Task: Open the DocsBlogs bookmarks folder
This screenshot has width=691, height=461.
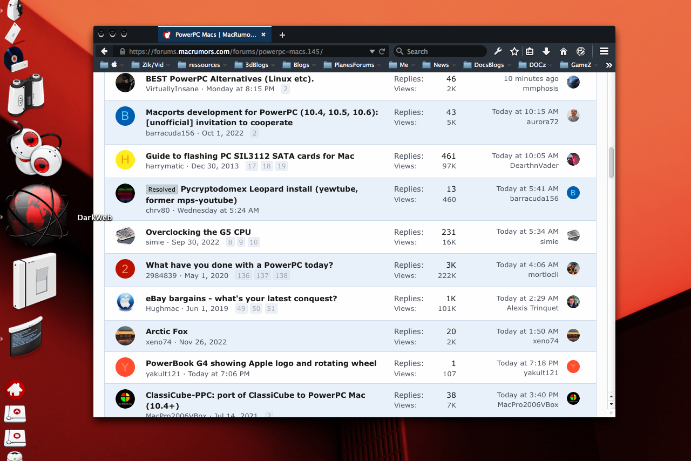Action: point(487,65)
